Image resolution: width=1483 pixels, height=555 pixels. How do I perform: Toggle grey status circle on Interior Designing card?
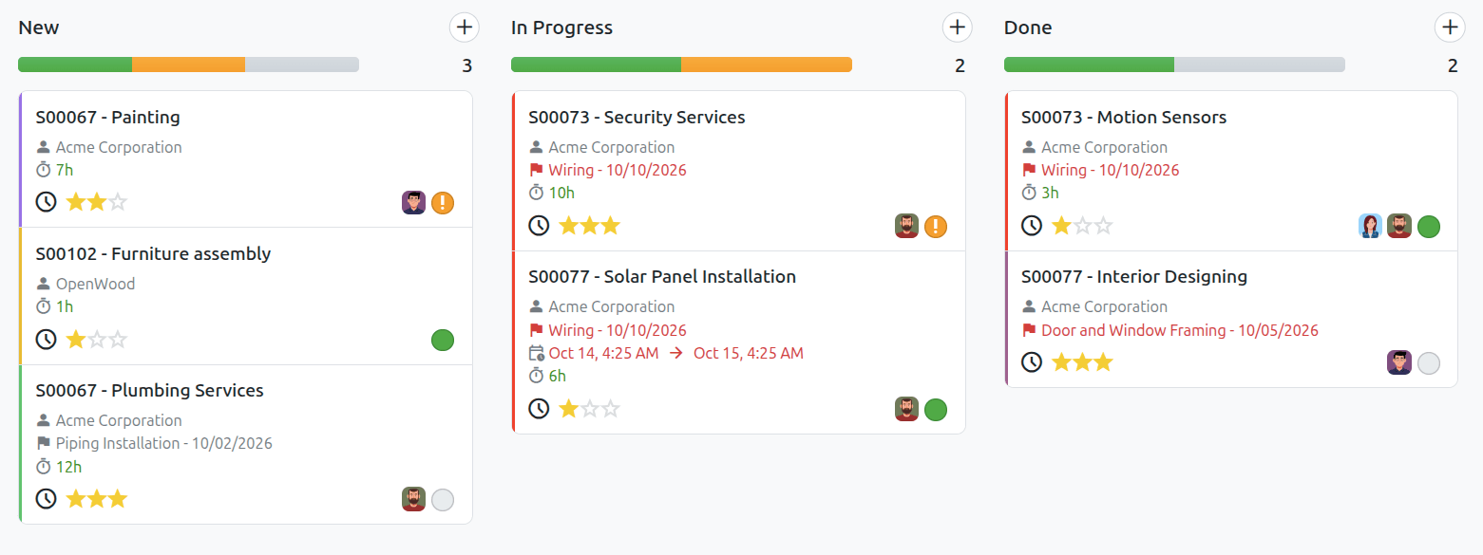pyautogui.click(x=1429, y=362)
